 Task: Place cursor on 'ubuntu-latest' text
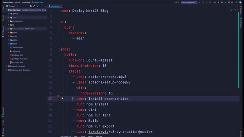click(99, 60)
